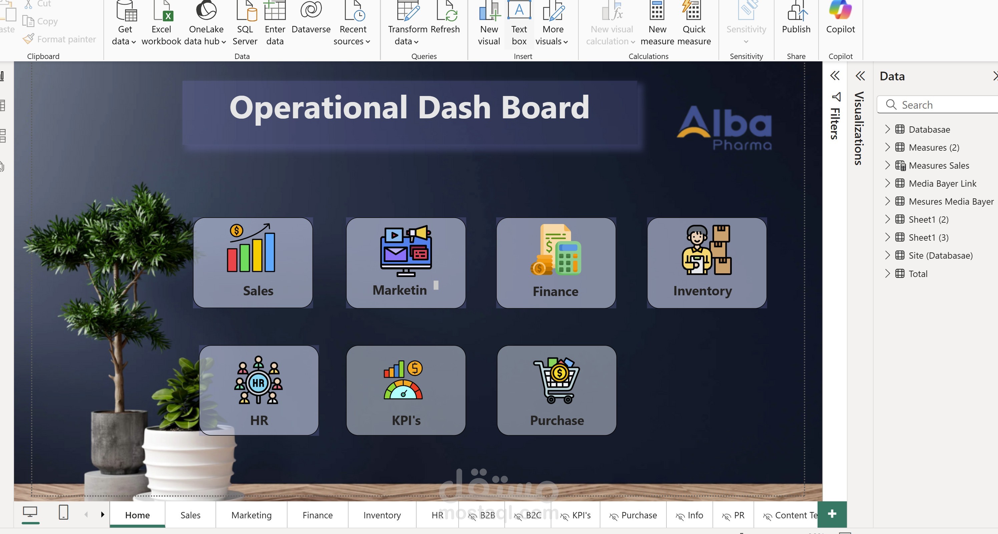Click the Finance dashboard tile

click(556, 263)
